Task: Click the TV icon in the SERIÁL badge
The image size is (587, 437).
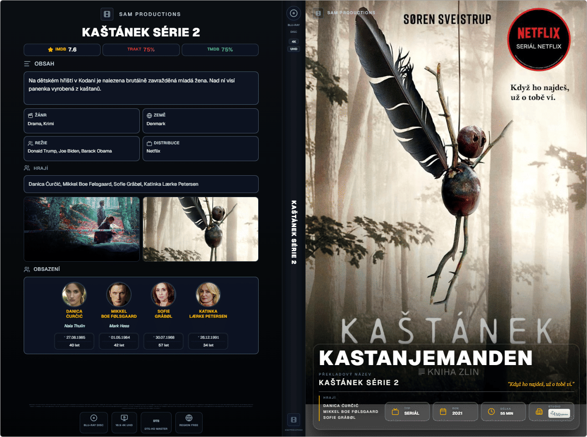Action: [395, 412]
